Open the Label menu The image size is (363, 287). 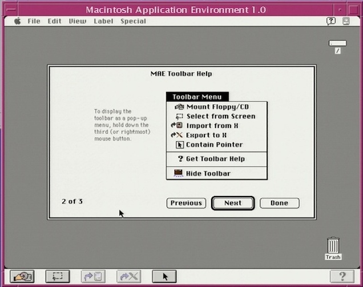pyautogui.click(x=103, y=21)
